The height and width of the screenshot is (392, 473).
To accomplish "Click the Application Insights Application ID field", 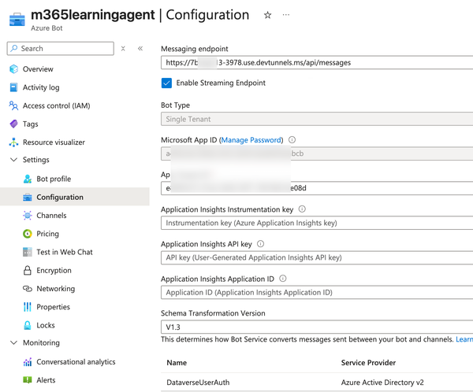I will coord(317,292).
